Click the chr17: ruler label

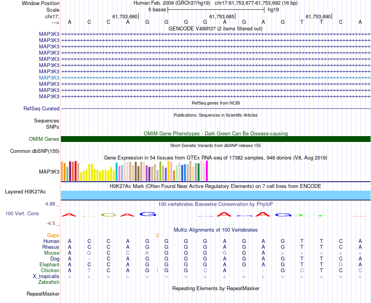pyautogui.click(x=52, y=16)
